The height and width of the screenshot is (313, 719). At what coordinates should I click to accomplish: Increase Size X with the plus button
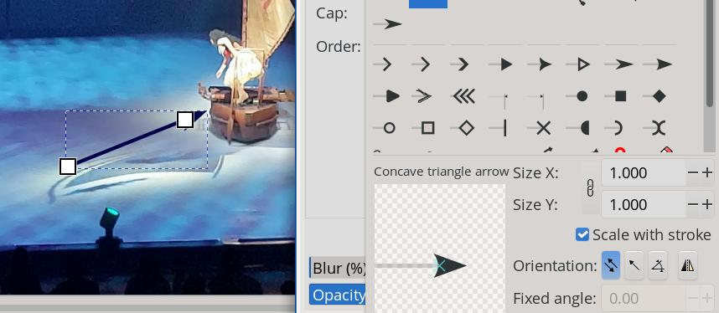click(707, 172)
